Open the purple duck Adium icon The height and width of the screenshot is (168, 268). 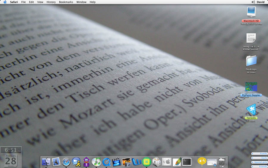86,162
